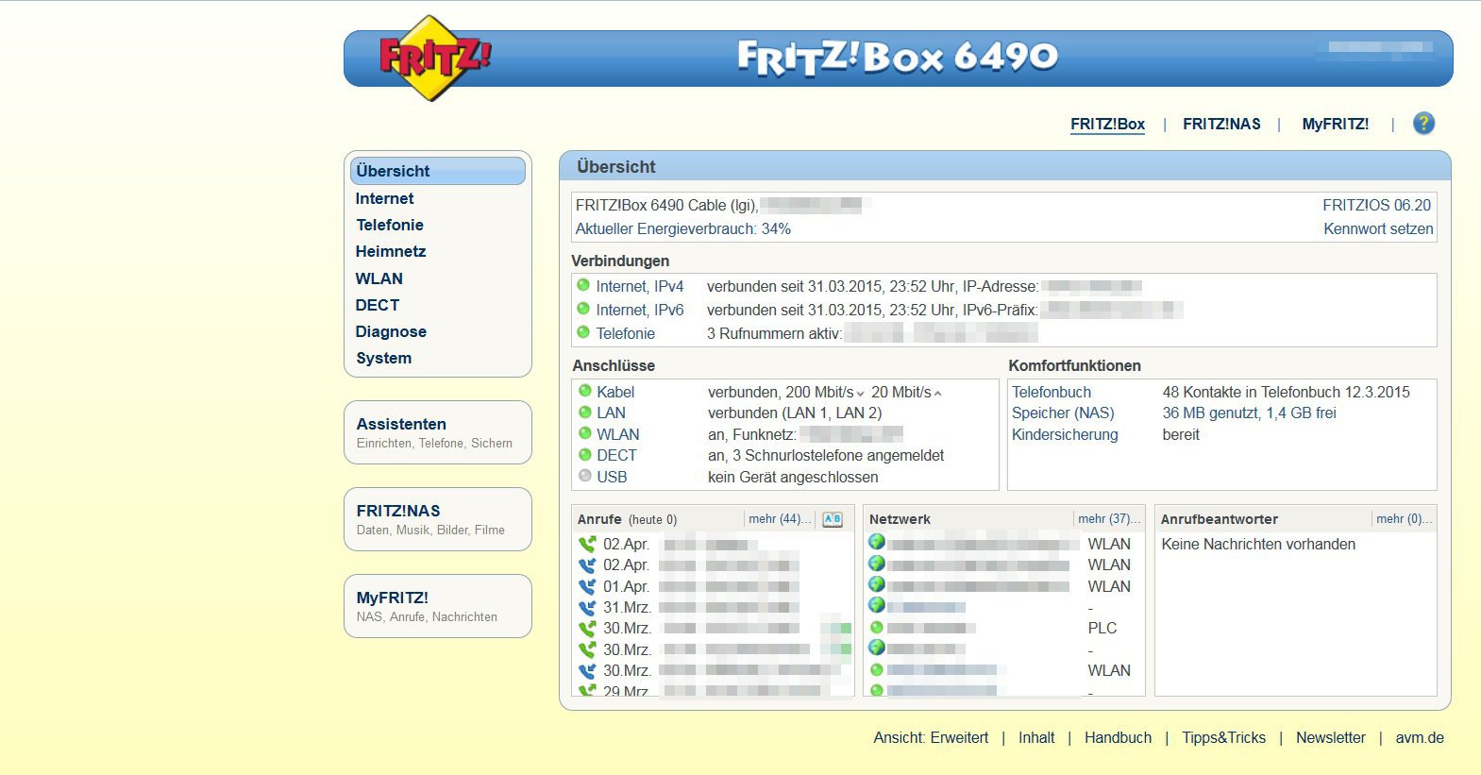The height and width of the screenshot is (775, 1481).
Task: Select Übersicht in the sidebar
Action: [438, 171]
